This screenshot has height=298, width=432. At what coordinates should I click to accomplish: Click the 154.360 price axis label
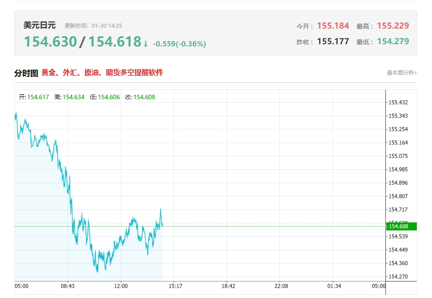point(398,263)
